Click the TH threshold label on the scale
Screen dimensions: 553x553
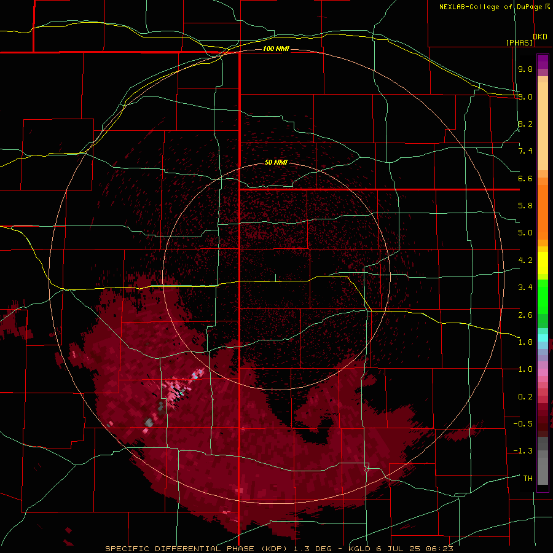click(528, 479)
